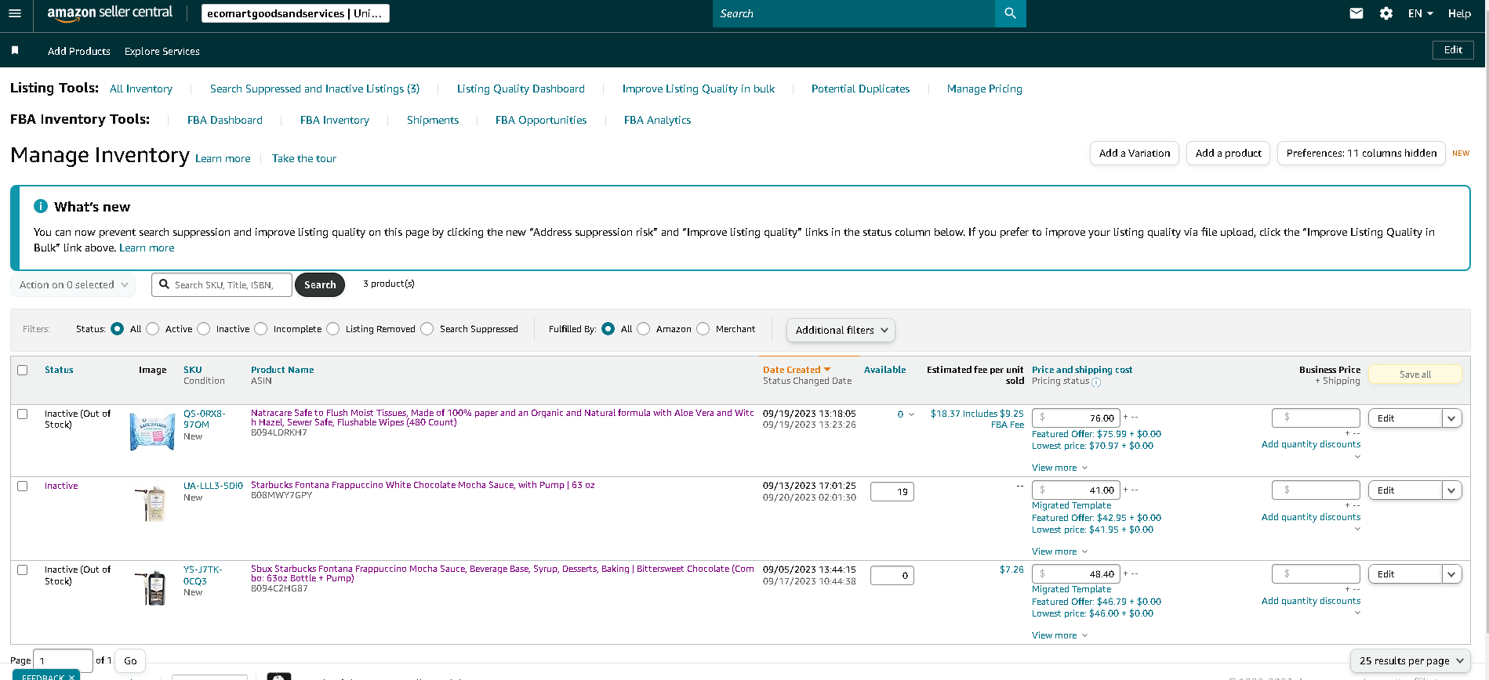This screenshot has height=680, width=1489.
Task: Focus the price field showing 76.00
Action: [1076, 418]
